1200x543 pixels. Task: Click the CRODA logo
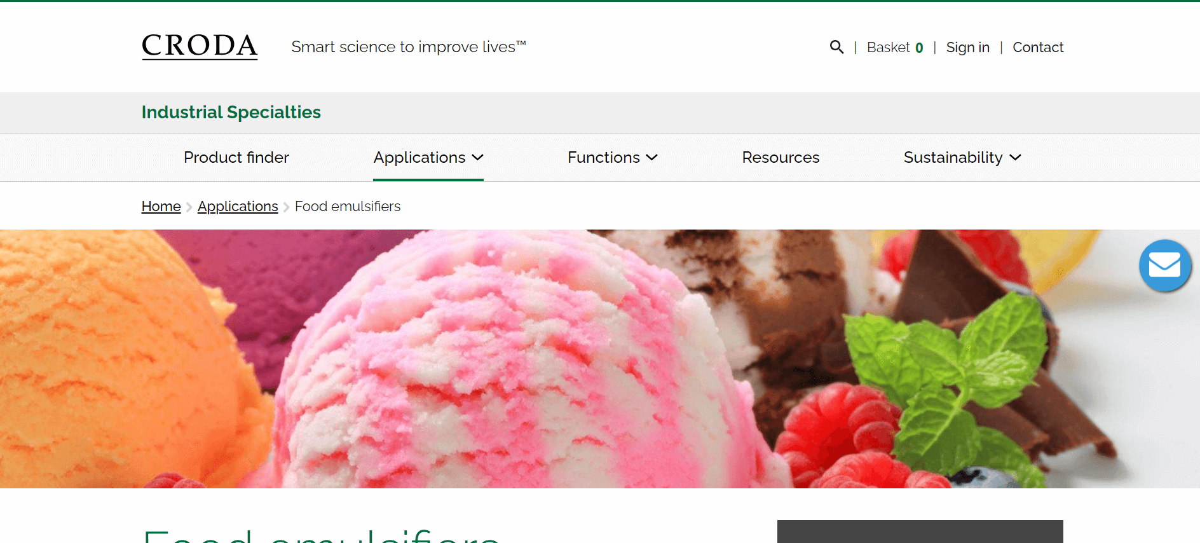(x=200, y=46)
